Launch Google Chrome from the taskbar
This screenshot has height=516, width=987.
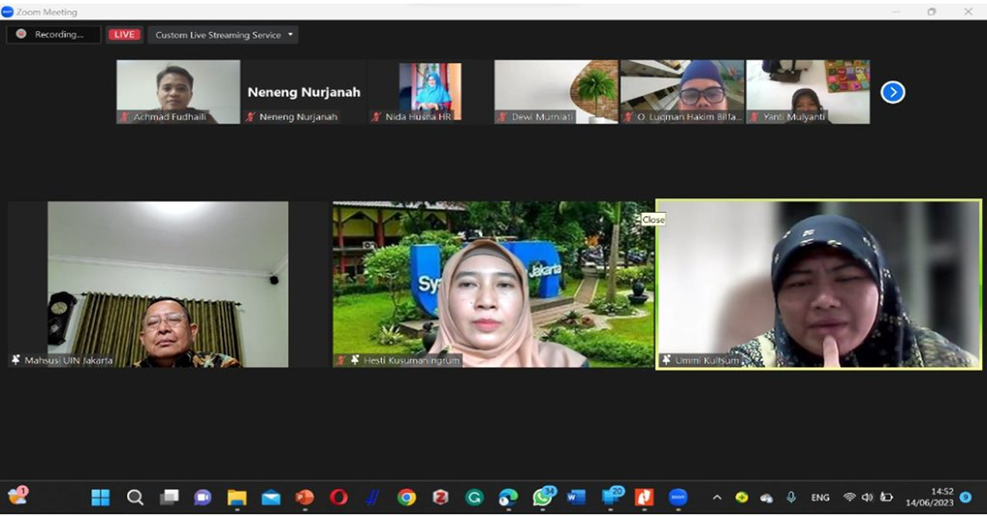[407, 497]
